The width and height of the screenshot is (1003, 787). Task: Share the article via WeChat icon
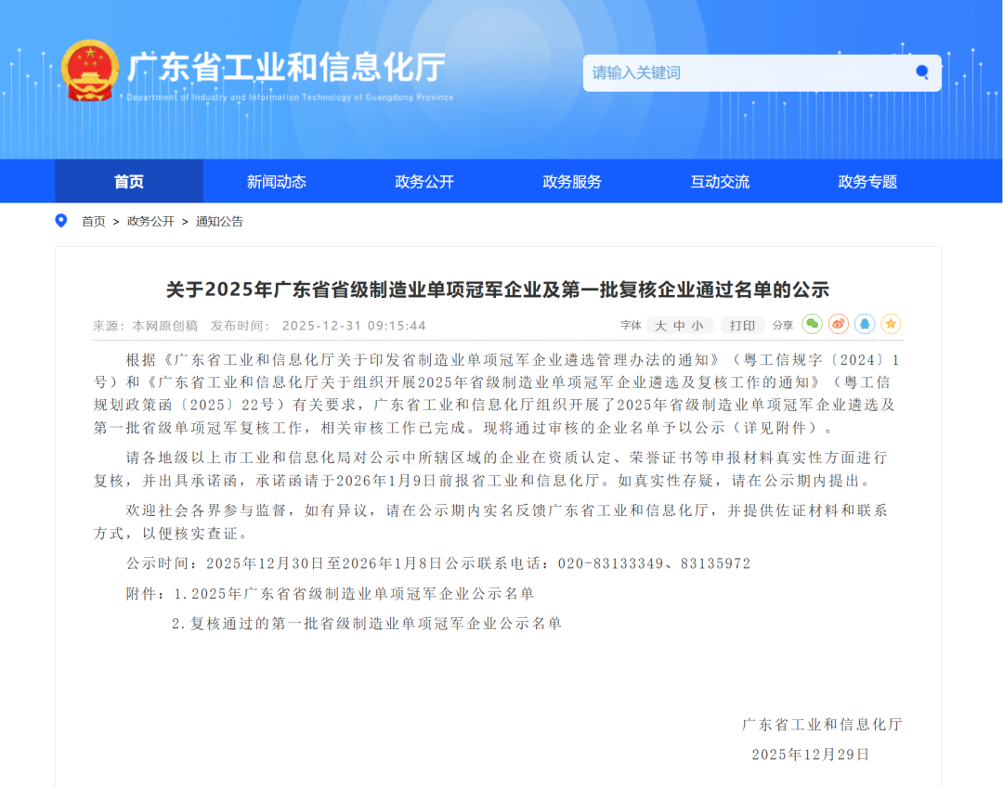pyautogui.click(x=812, y=324)
